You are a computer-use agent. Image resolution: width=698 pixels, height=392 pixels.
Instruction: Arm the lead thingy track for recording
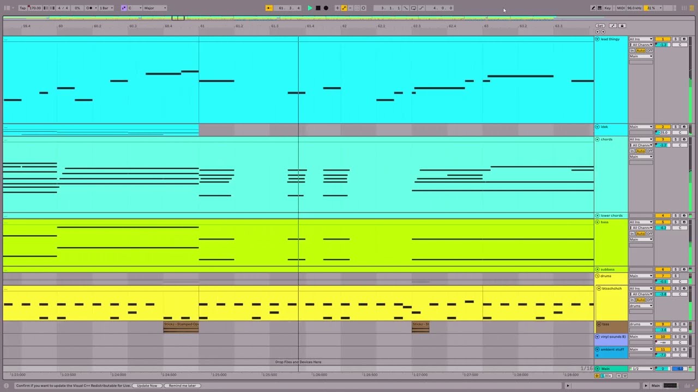point(684,39)
